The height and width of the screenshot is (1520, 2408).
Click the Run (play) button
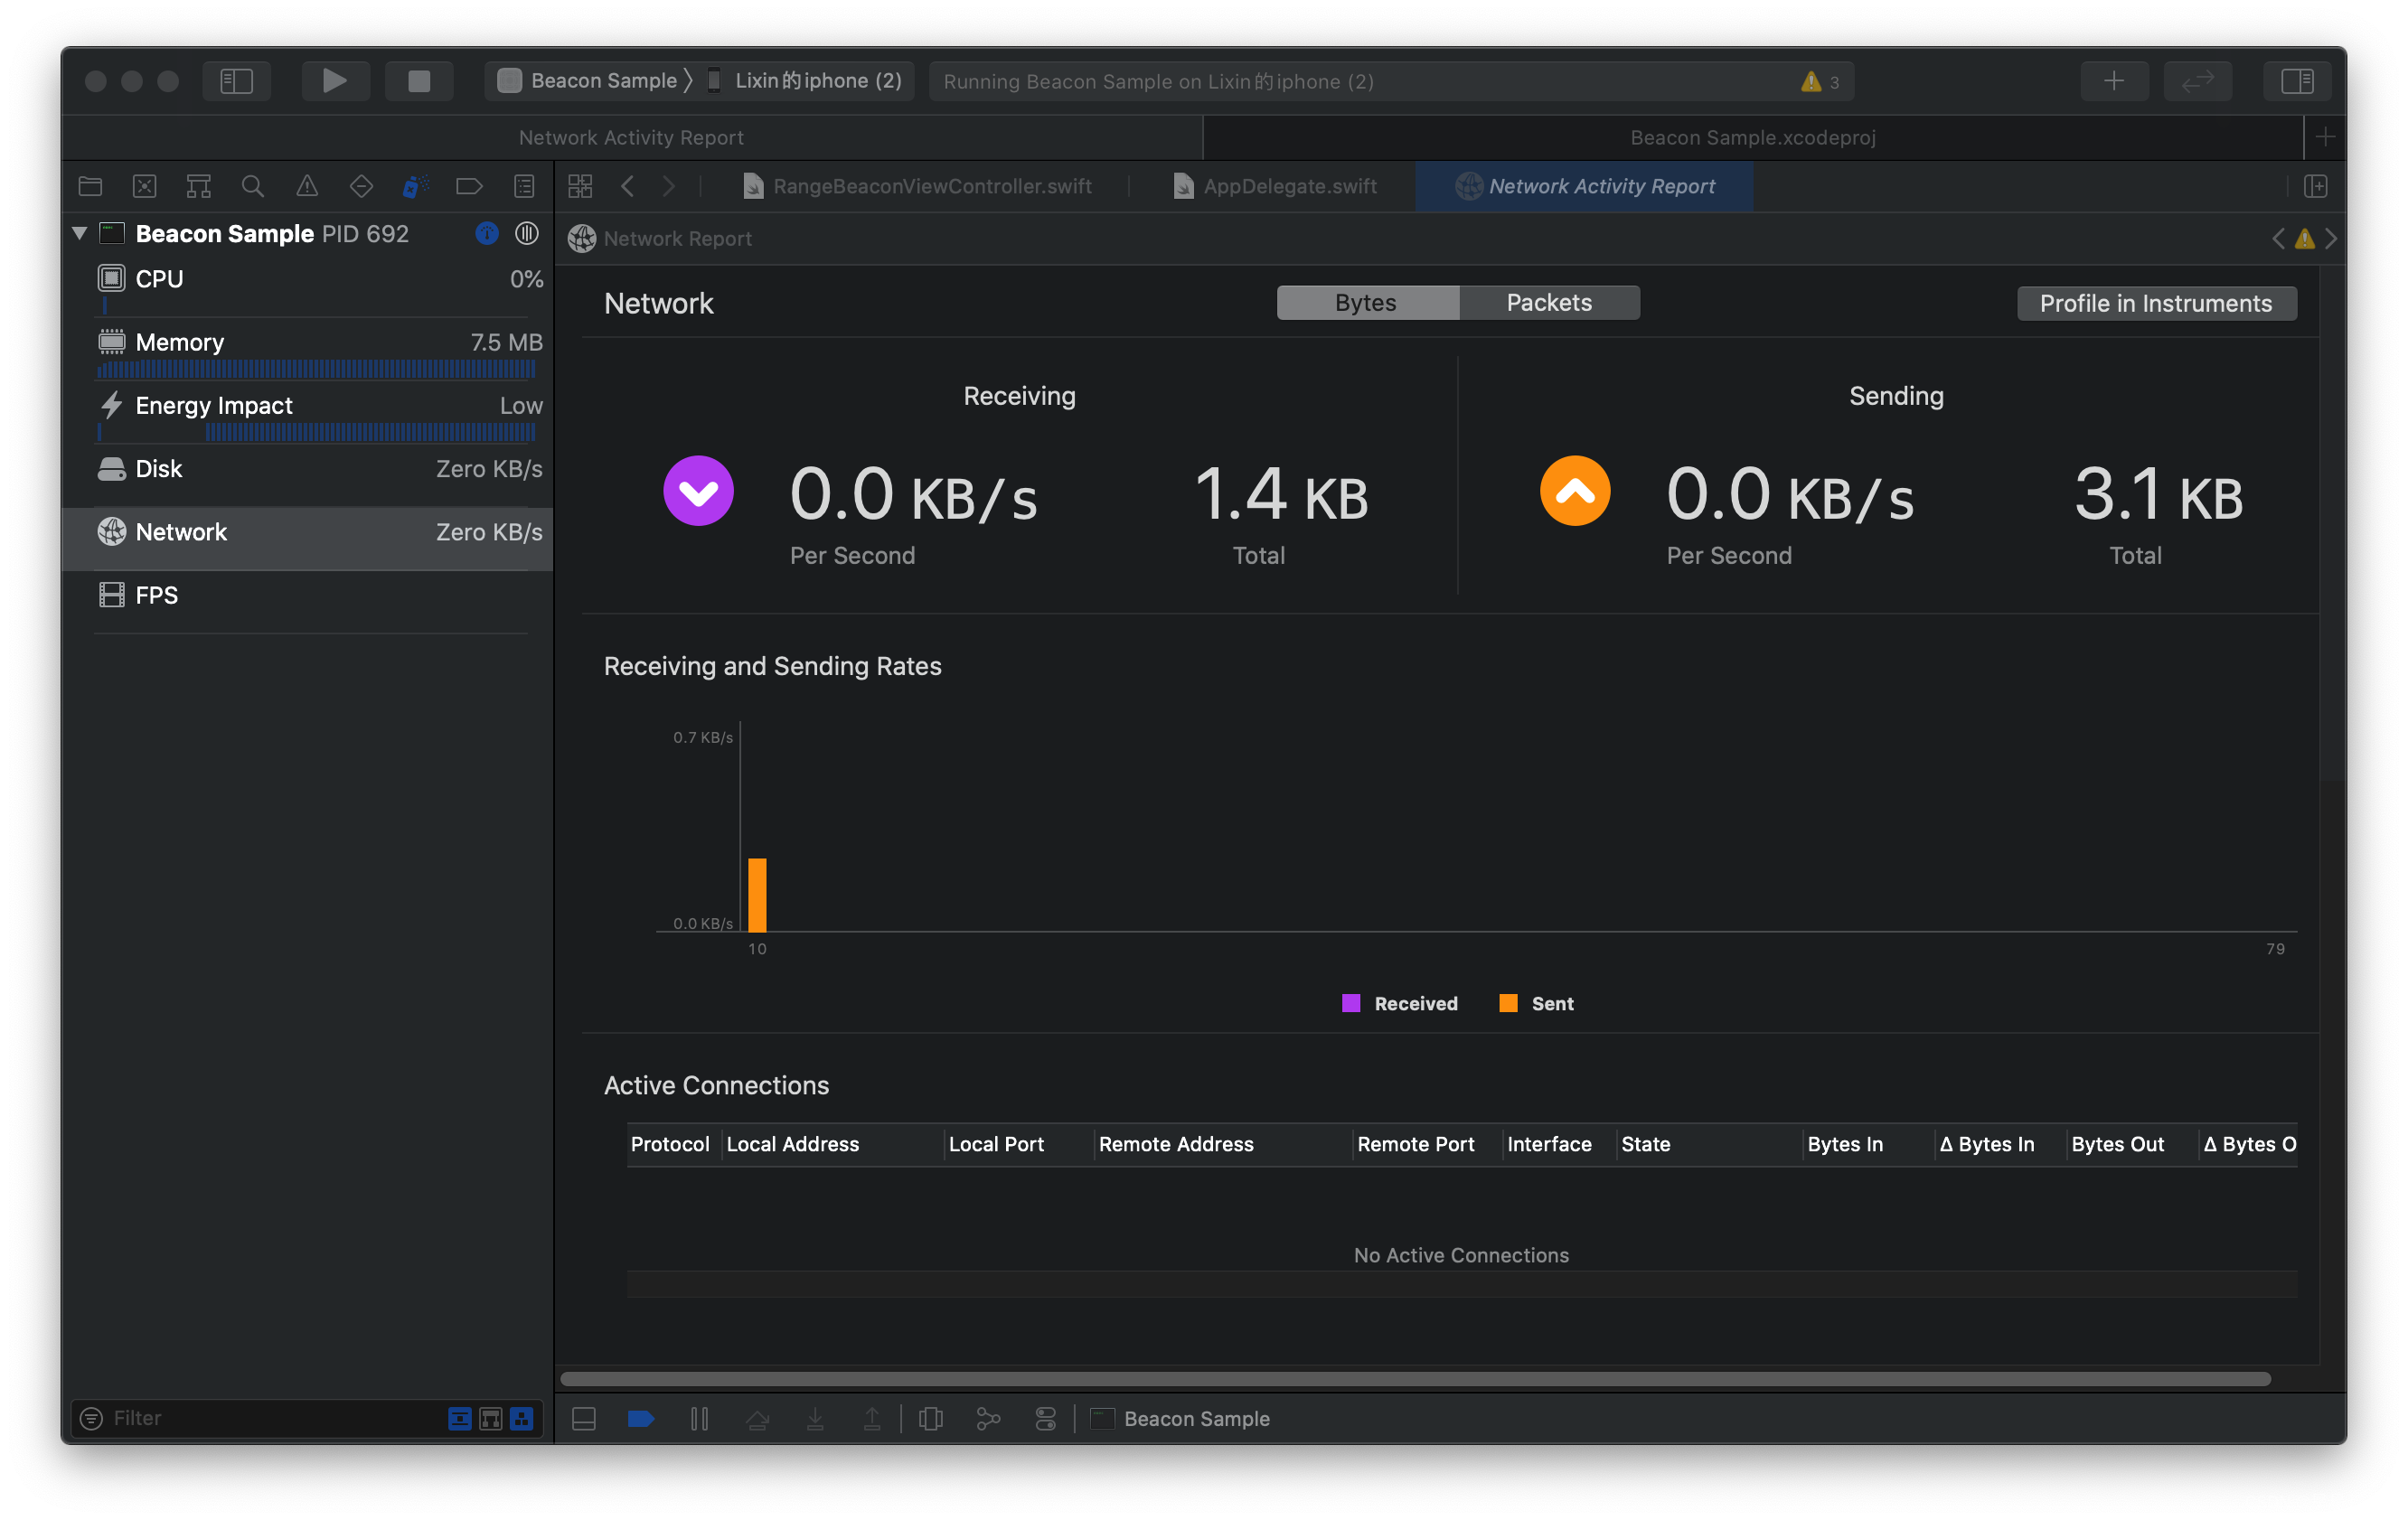pos(335,81)
